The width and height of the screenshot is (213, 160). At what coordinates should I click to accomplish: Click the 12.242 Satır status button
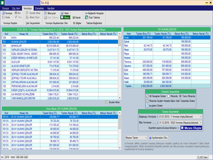point(202,157)
